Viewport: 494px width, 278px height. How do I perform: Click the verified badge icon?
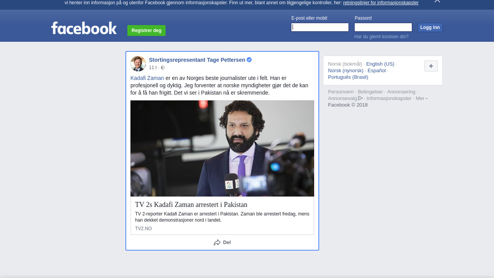249,60
